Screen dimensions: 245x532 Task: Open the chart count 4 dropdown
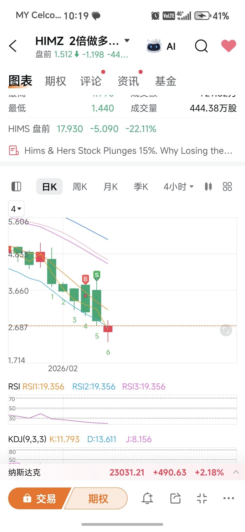click(x=16, y=209)
